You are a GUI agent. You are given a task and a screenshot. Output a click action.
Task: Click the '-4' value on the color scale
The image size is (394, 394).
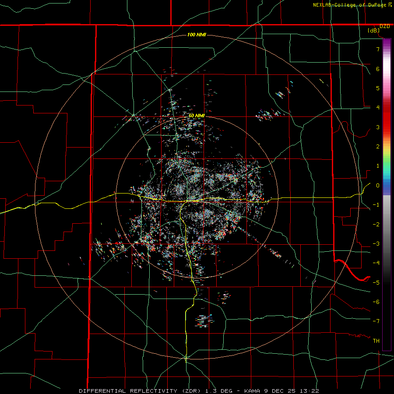[376, 263]
